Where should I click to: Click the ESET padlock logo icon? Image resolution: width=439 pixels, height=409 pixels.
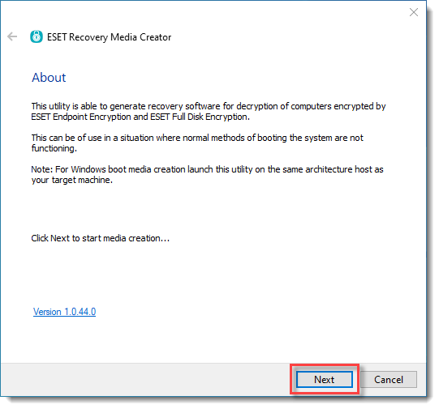click(x=37, y=36)
